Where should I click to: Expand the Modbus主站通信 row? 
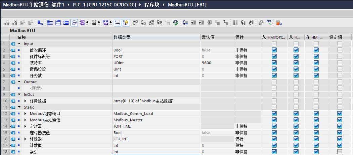[x=25, y=120]
